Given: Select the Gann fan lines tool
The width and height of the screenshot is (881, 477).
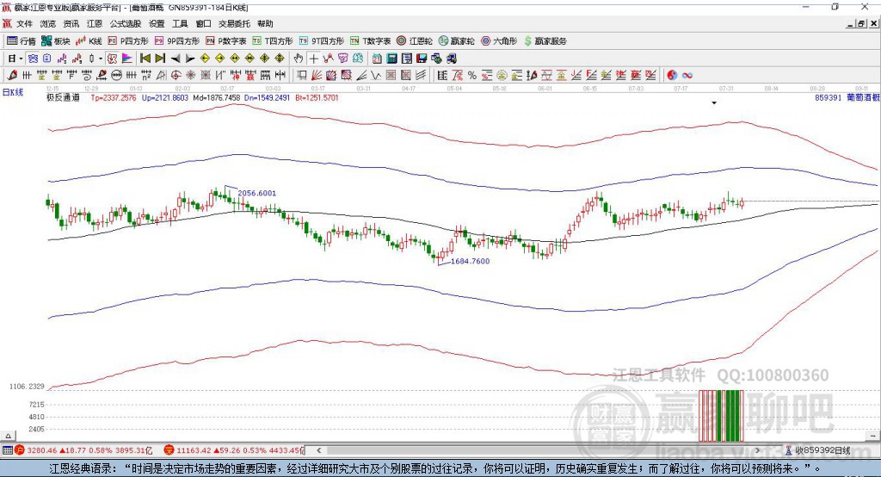Looking at the screenshot, I should (x=317, y=75).
